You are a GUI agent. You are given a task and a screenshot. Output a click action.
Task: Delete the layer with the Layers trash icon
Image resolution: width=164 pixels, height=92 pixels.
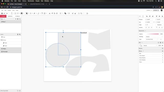(x=18, y=34)
